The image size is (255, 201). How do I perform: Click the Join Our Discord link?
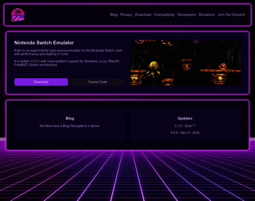click(x=231, y=15)
